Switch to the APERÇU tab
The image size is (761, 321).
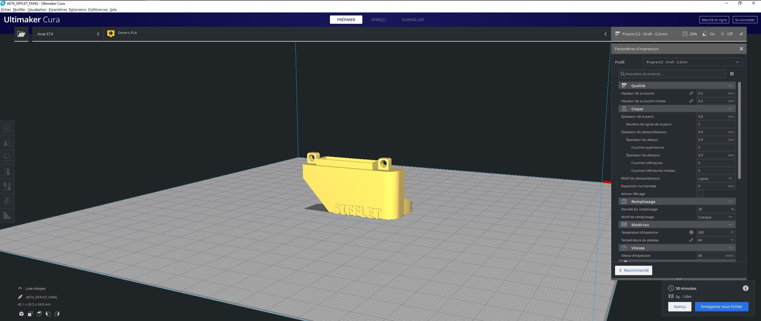(x=378, y=20)
